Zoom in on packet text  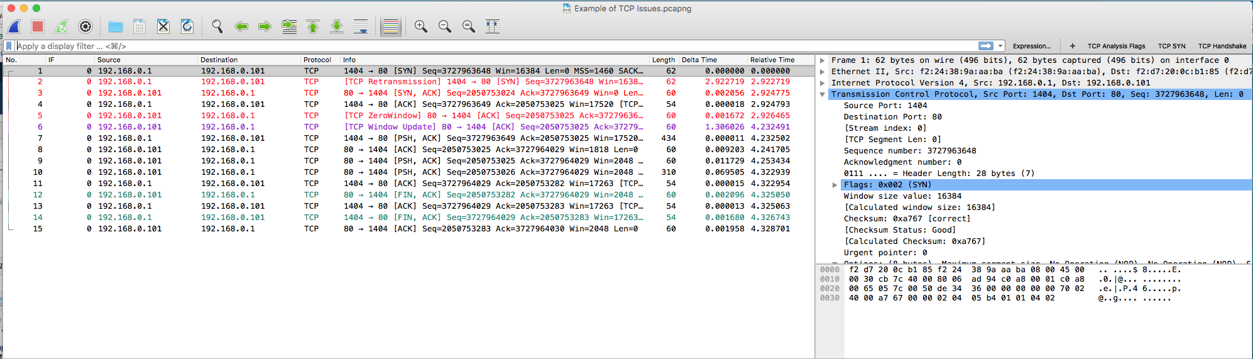[421, 26]
